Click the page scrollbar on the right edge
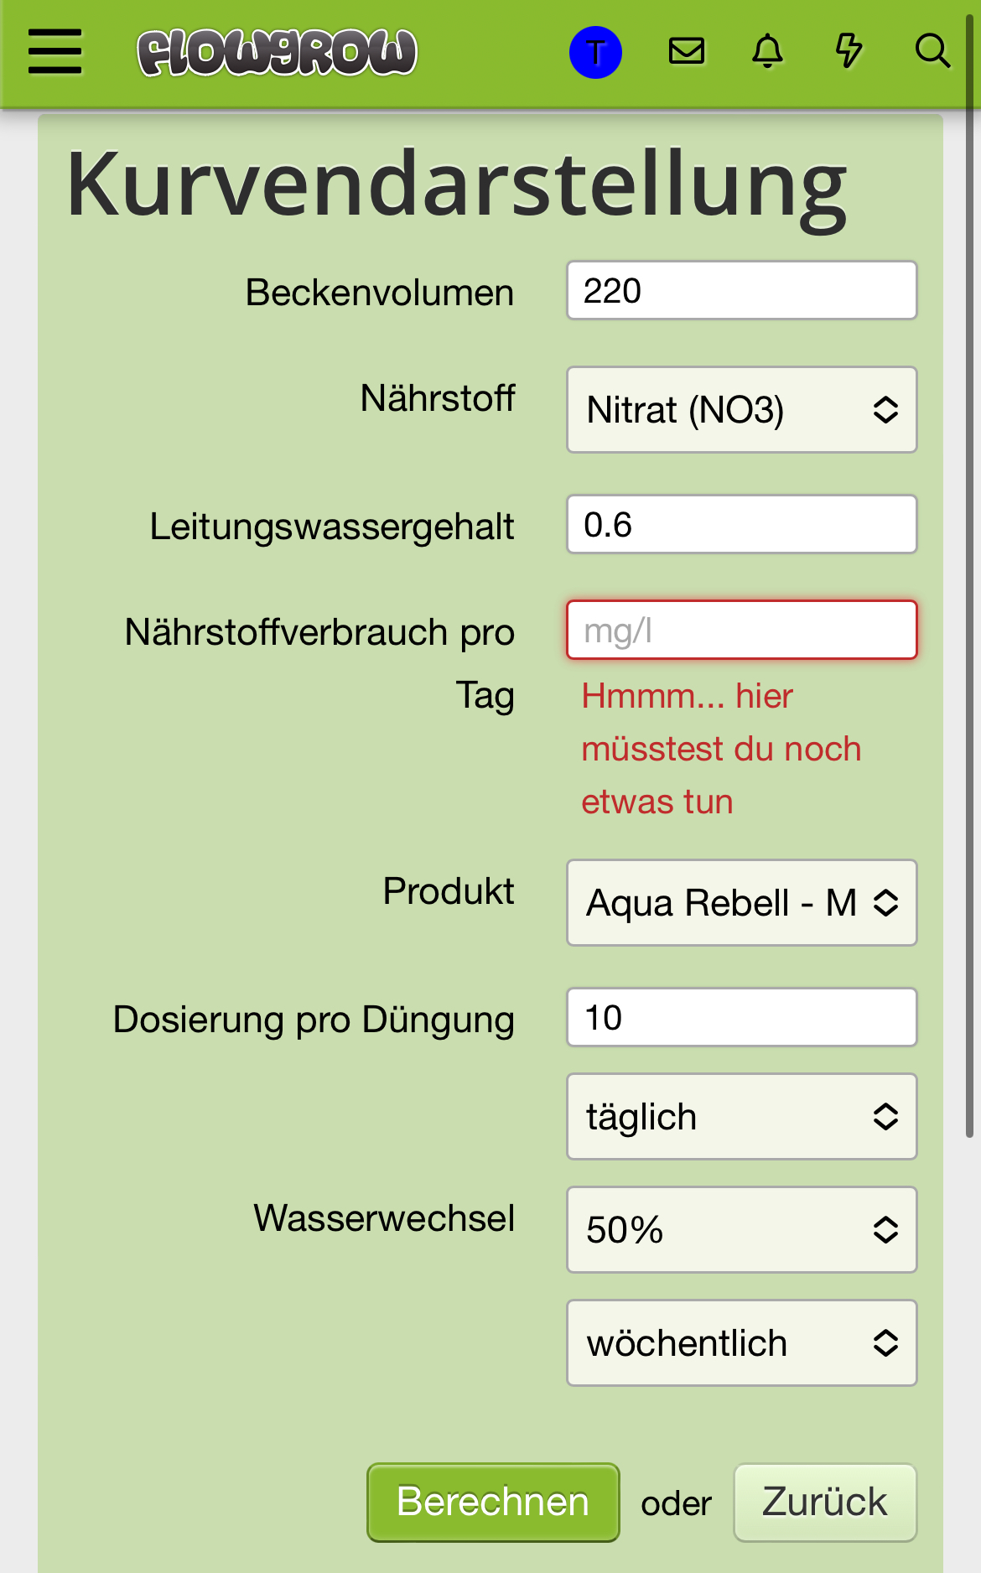The width and height of the screenshot is (981, 1573). click(970, 579)
